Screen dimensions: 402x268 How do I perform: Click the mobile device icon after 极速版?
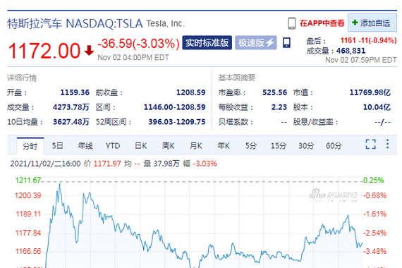click(x=286, y=42)
